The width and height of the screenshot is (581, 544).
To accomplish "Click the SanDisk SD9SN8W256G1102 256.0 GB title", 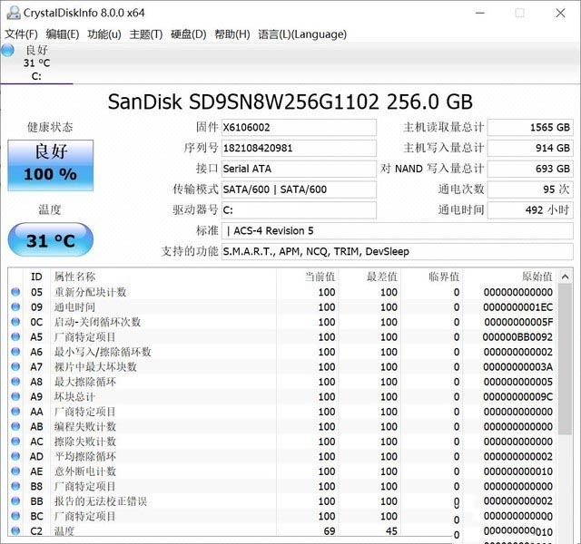I will [290, 102].
